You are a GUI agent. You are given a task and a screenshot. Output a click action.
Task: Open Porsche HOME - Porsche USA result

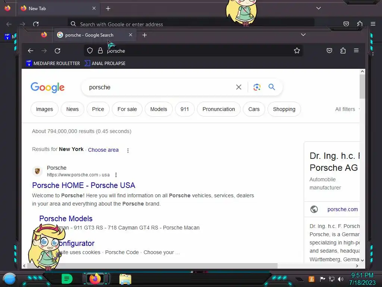click(x=84, y=185)
